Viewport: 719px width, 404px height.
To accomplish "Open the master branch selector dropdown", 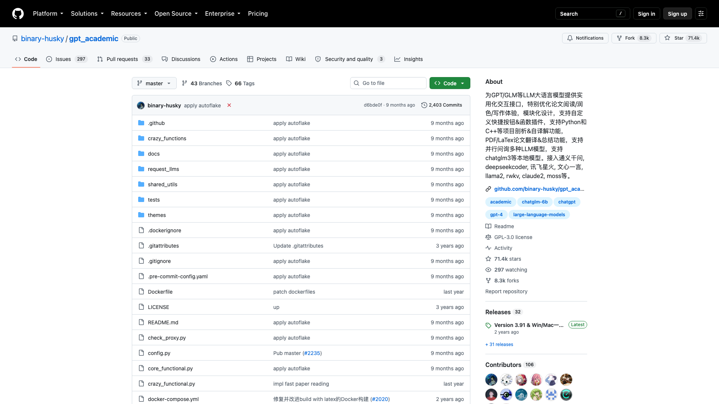I will click(154, 83).
